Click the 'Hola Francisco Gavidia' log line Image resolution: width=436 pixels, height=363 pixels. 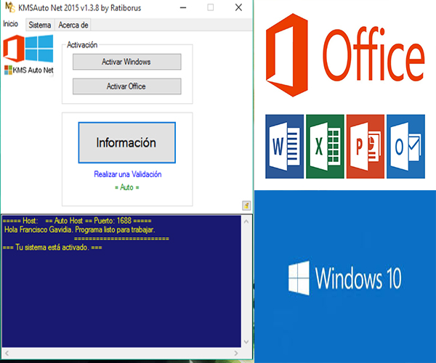(79, 229)
